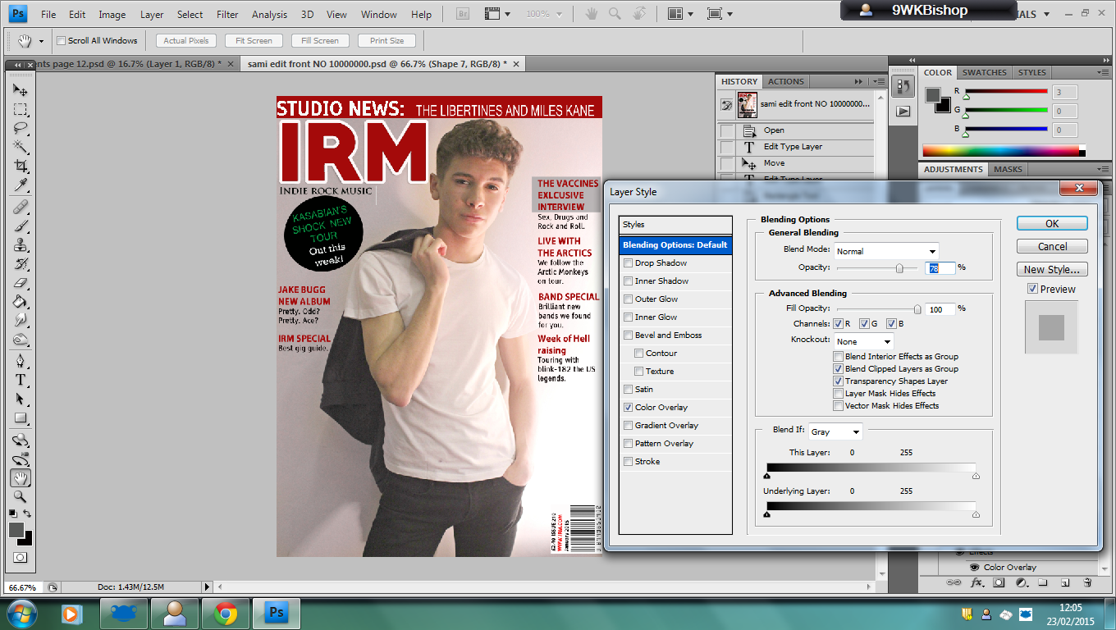This screenshot has width=1116, height=630.
Task: Select the Rectangular Marquee tool
Action: [21, 109]
